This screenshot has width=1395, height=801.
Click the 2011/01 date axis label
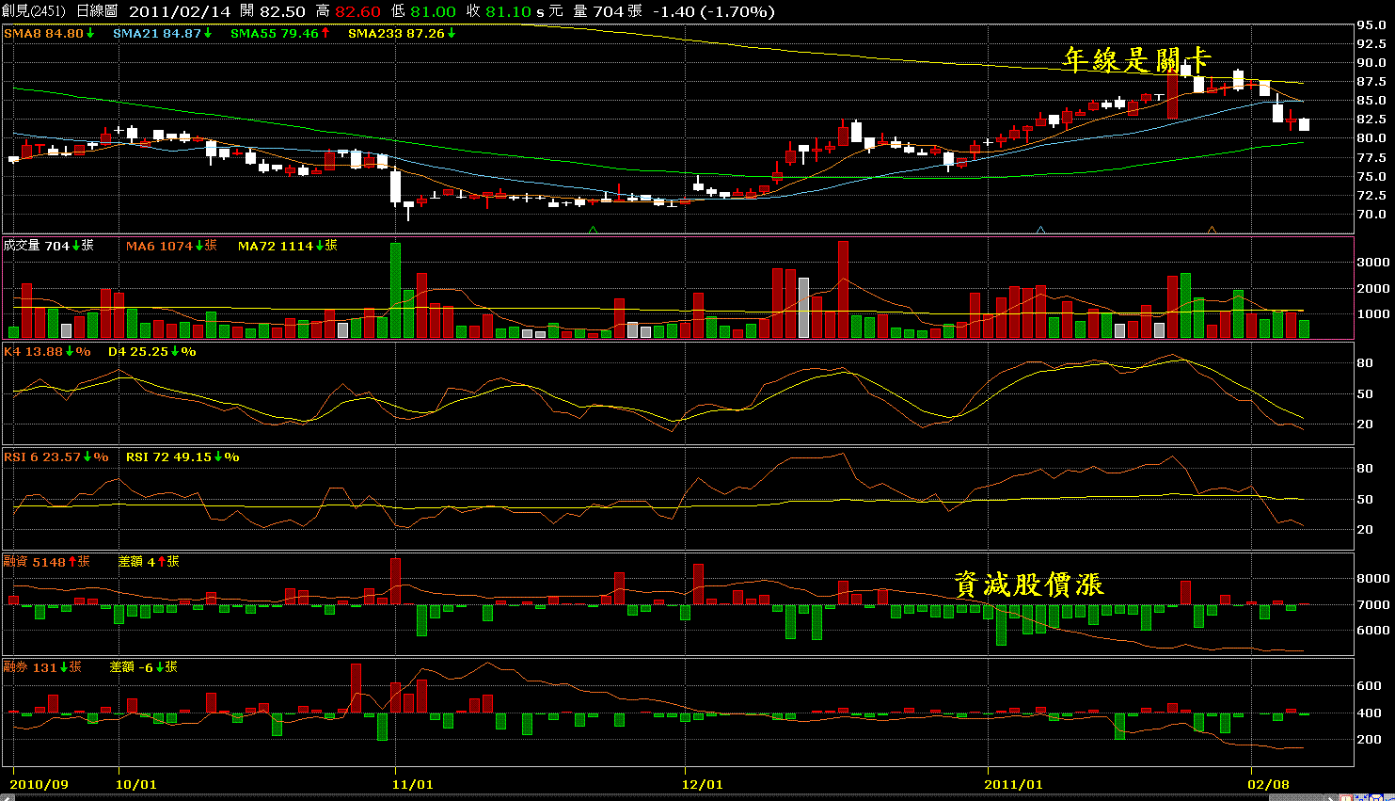click(1014, 784)
